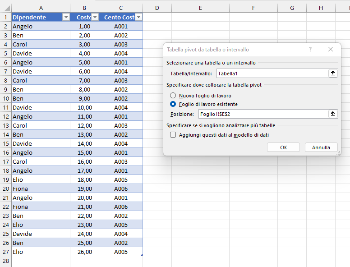Close the Tabella pivot dialog
This screenshot has width=350, height=267.
click(331, 49)
